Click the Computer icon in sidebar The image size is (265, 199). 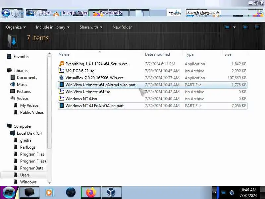click(9, 126)
